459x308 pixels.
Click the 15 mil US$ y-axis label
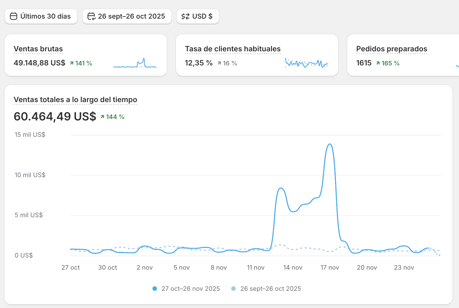click(x=30, y=135)
